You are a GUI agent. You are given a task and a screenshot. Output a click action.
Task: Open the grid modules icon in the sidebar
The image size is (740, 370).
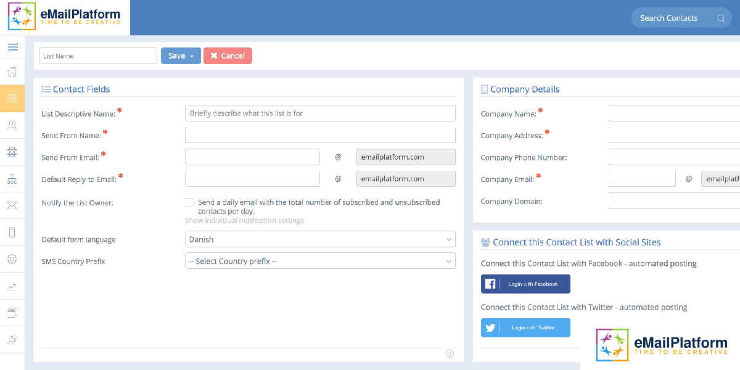[x=12, y=152]
